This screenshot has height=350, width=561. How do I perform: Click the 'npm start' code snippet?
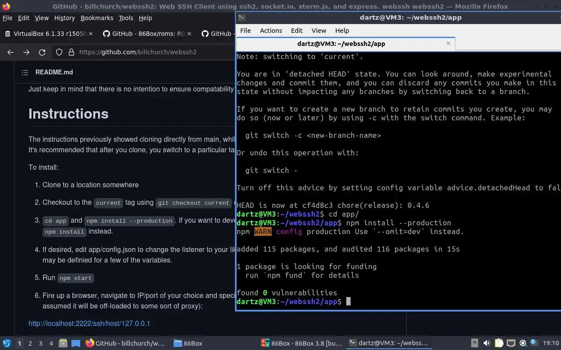(x=75, y=278)
